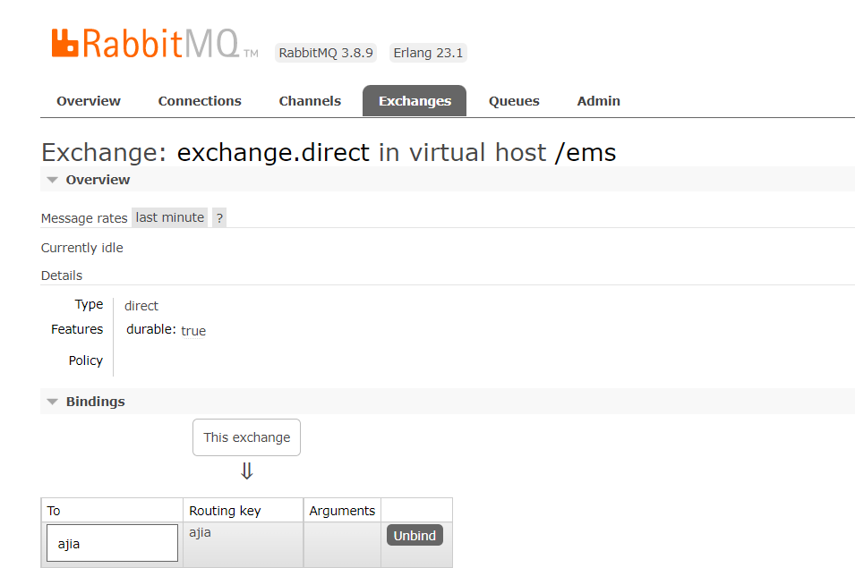Navigate to the Admin tab
Screen dimensions: 855x568
click(599, 101)
